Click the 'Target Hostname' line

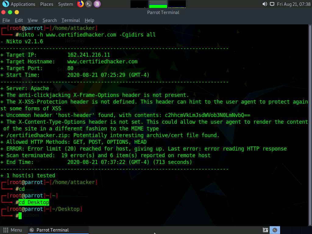coord(69,62)
